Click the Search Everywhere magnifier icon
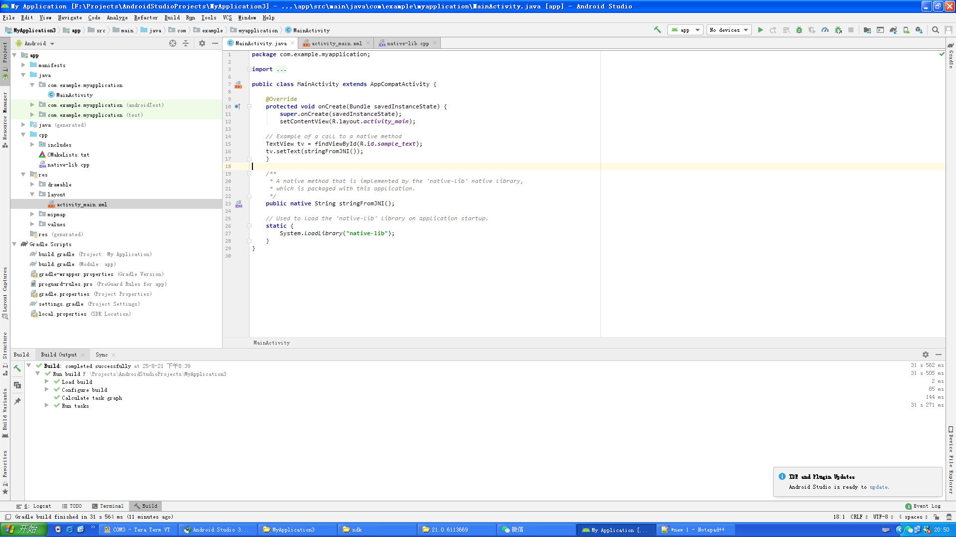Viewport: 956px width, 537px height. click(x=935, y=30)
